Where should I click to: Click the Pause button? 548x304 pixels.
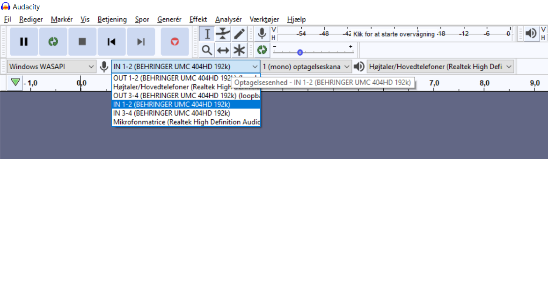pos(24,42)
